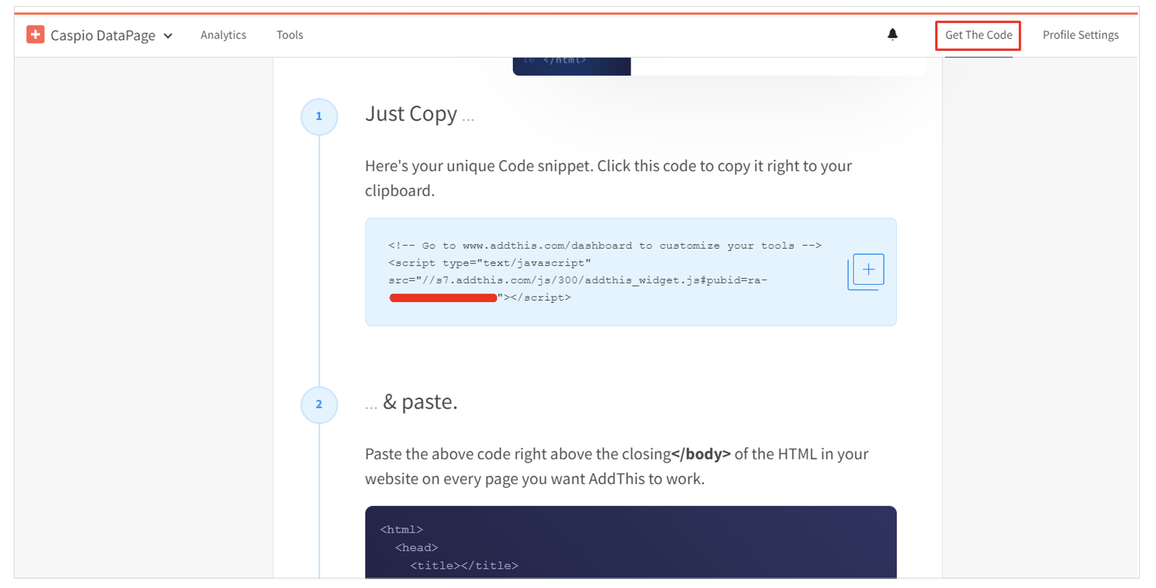Screen dimensions: 1156x588
Task: Open Profile Settings
Action: pyautogui.click(x=1081, y=35)
